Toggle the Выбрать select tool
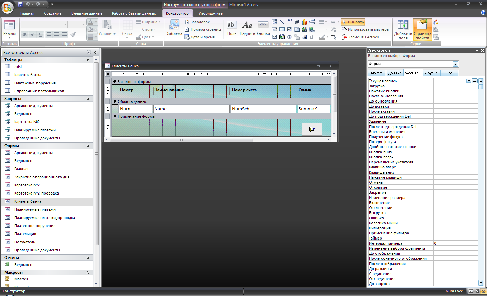The width and height of the screenshot is (487, 296). tap(353, 22)
